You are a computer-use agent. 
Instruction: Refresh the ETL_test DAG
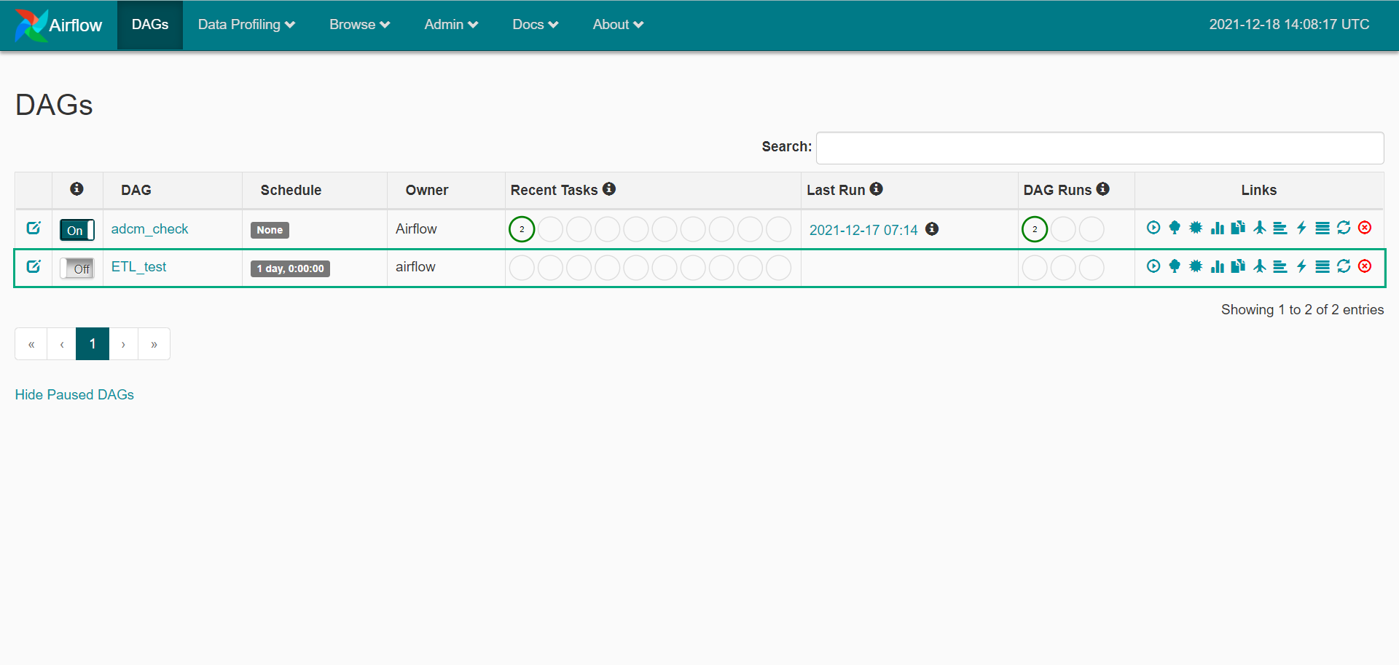click(1344, 266)
